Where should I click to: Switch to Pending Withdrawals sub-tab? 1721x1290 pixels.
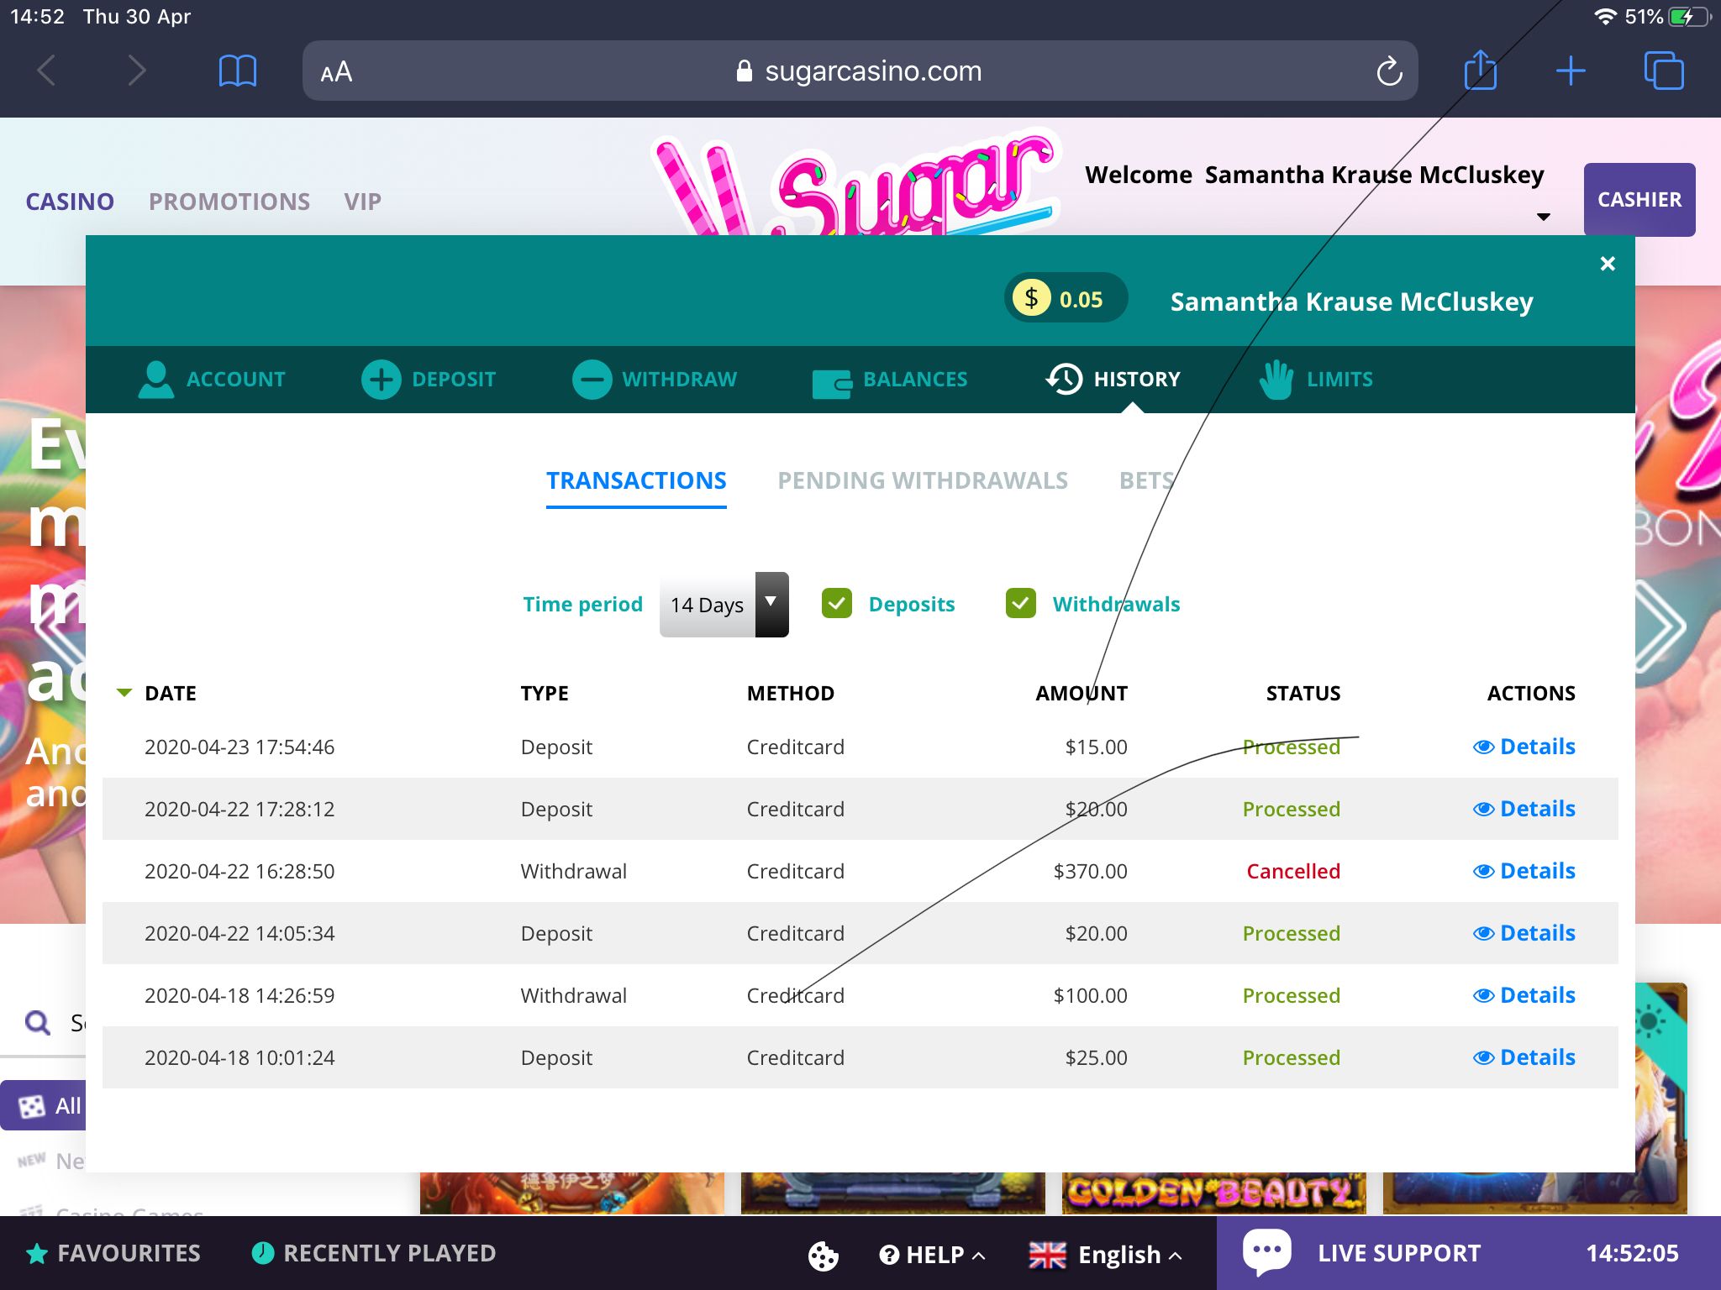click(x=923, y=480)
